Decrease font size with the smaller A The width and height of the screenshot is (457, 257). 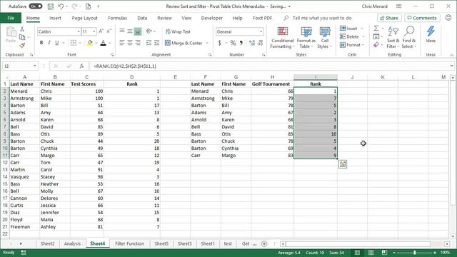[109, 31]
